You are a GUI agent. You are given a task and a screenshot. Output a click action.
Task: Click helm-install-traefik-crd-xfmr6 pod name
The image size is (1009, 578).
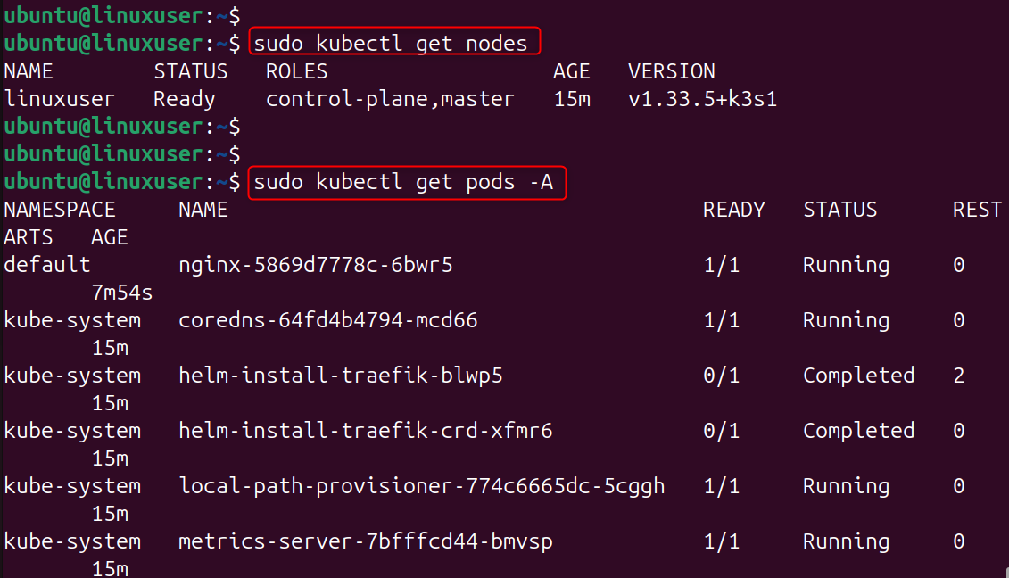pyautogui.click(x=366, y=431)
